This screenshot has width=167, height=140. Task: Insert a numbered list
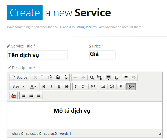click(x=76, y=87)
